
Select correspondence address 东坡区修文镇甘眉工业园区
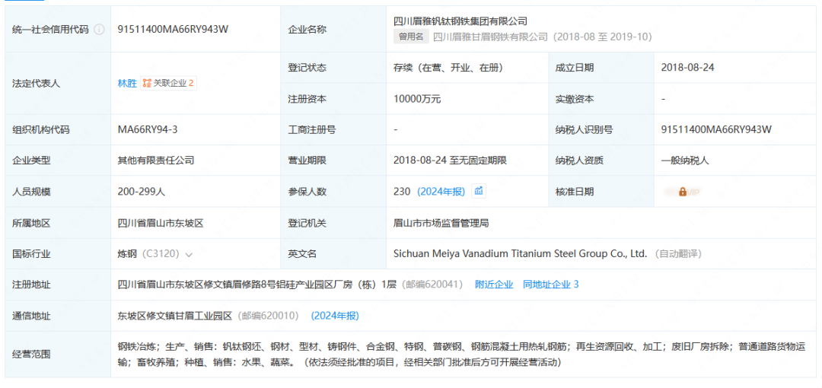(x=175, y=316)
